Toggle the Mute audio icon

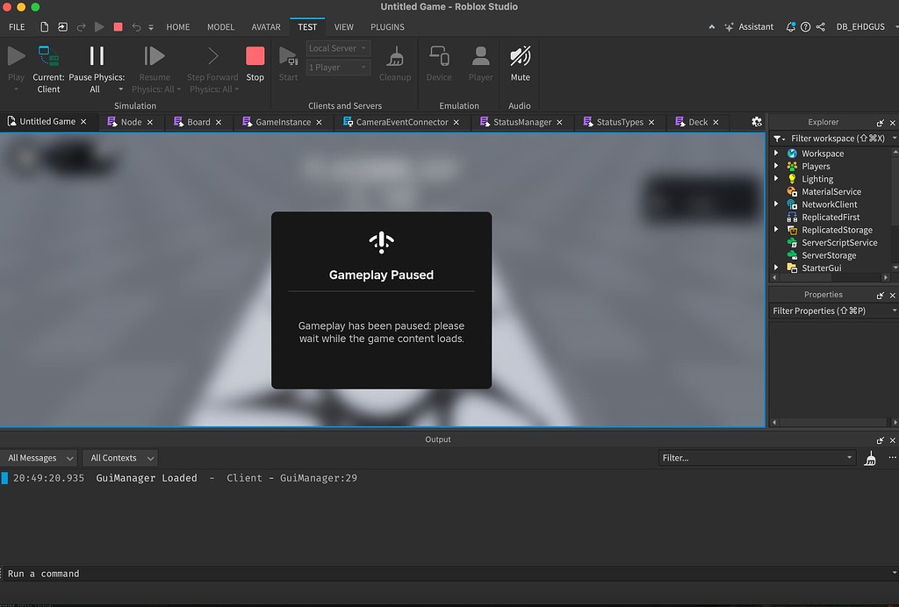(x=520, y=56)
